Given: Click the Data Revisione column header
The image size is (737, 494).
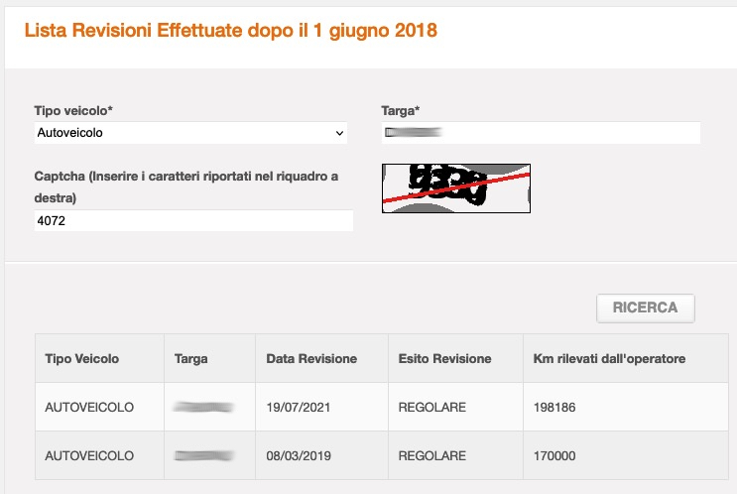Looking at the screenshot, I should (x=311, y=359).
